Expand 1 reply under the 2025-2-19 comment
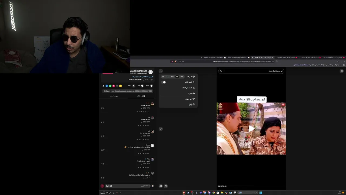 point(143,125)
